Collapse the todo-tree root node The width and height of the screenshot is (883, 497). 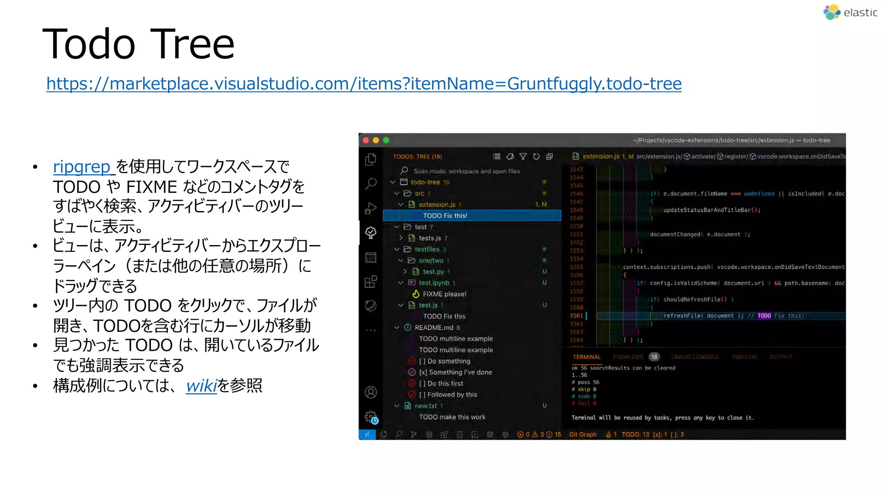(392, 182)
